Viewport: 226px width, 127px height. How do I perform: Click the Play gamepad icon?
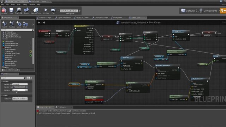click(x=53, y=10)
